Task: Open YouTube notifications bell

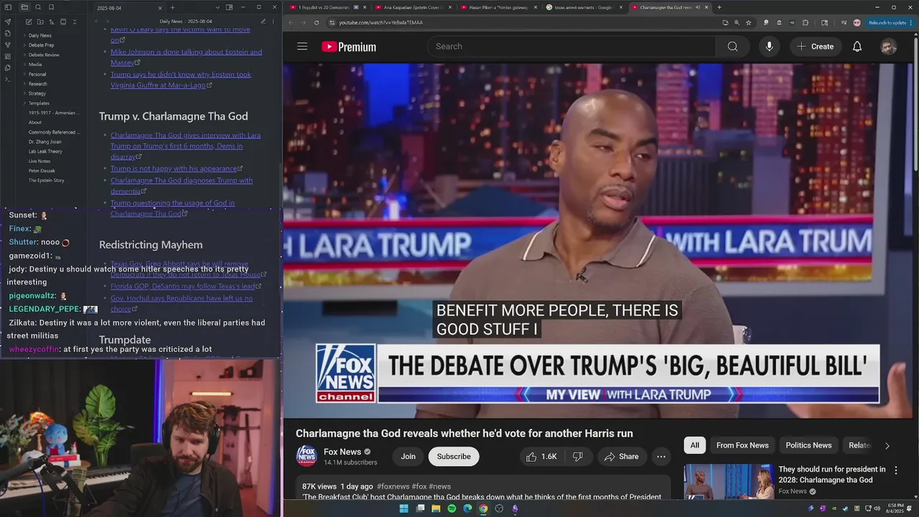Action: pyautogui.click(x=857, y=46)
